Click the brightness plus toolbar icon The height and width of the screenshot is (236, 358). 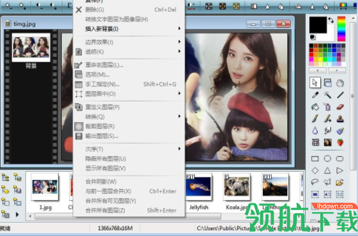(x=23, y=6)
